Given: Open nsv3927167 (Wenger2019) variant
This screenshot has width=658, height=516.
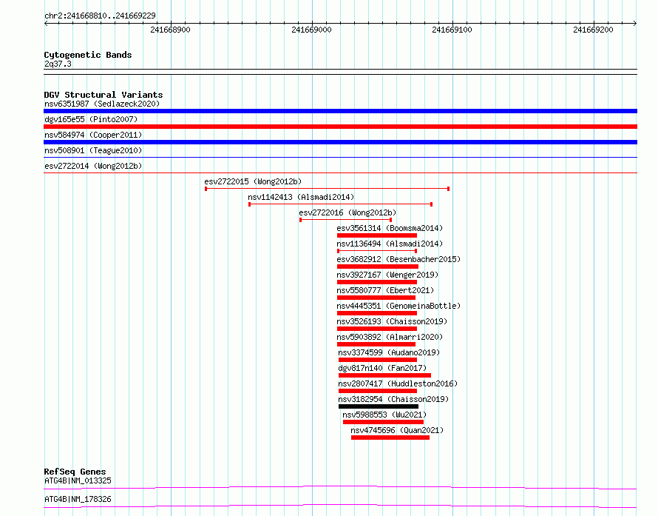Looking at the screenshot, I should pos(387,275).
